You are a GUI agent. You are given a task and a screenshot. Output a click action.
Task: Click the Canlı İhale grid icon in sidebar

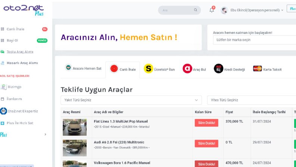(3, 29)
